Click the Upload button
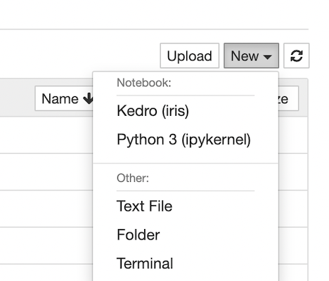 [x=190, y=55]
